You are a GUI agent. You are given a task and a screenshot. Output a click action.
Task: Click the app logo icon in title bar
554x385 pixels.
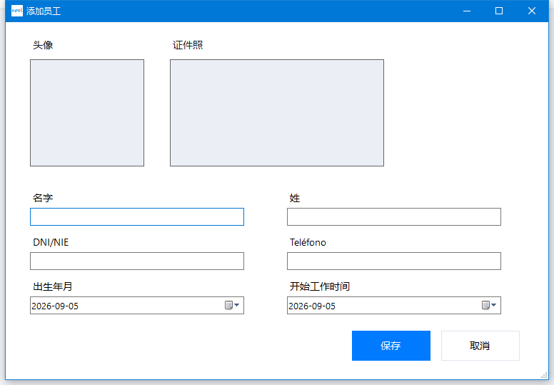(17, 11)
